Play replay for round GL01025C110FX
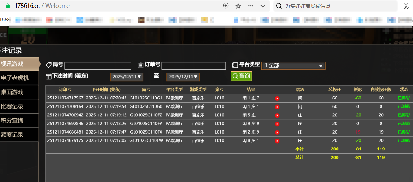Image resolution: width=413 pixels, height=182 pixels. (x=277, y=132)
